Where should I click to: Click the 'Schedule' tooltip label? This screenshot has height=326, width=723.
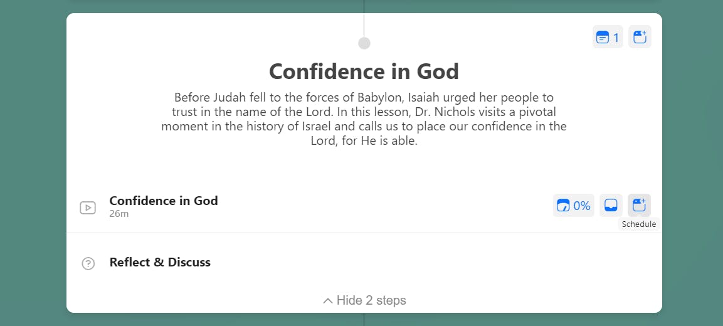pyautogui.click(x=638, y=224)
